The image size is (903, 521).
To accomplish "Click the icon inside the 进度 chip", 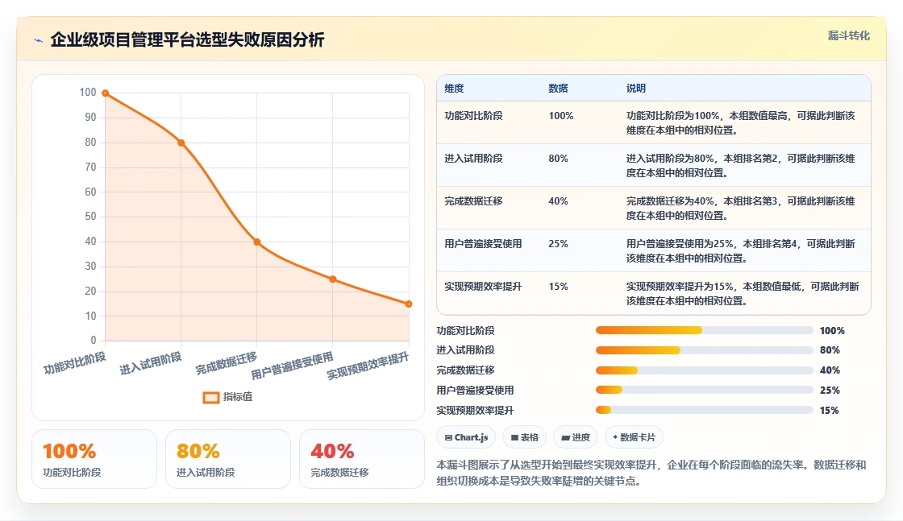I will [565, 437].
